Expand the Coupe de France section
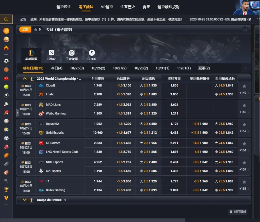Viewport: 260px width, 222px height. pyautogui.click(x=25, y=200)
